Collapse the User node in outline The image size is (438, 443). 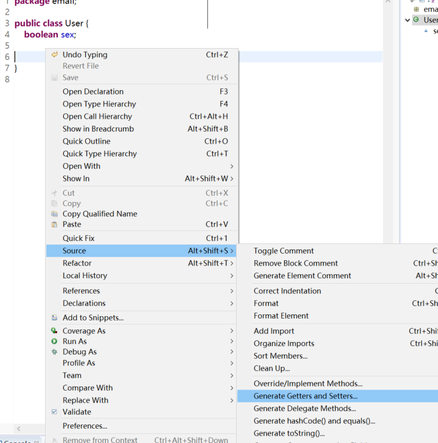(407, 20)
